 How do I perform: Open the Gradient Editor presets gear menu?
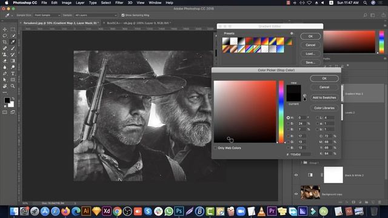292,33
